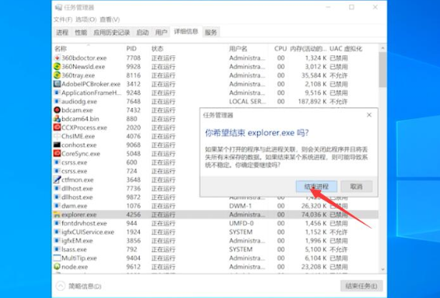
Task: Open the 查看(V) menu
Action: pos(110,19)
